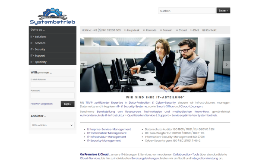Click 'DS-Beauftragter EU-DSGVO' list item
The width and height of the screenshot is (259, 162).
click(174, 133)
